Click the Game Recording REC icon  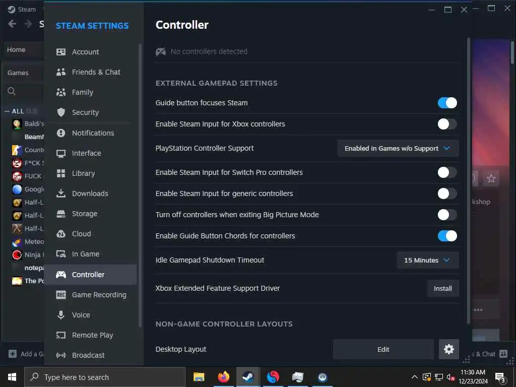coord(61,294)
